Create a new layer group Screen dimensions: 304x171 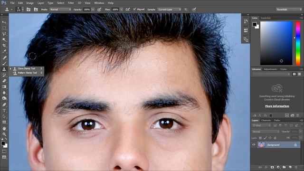coord(284,167)
